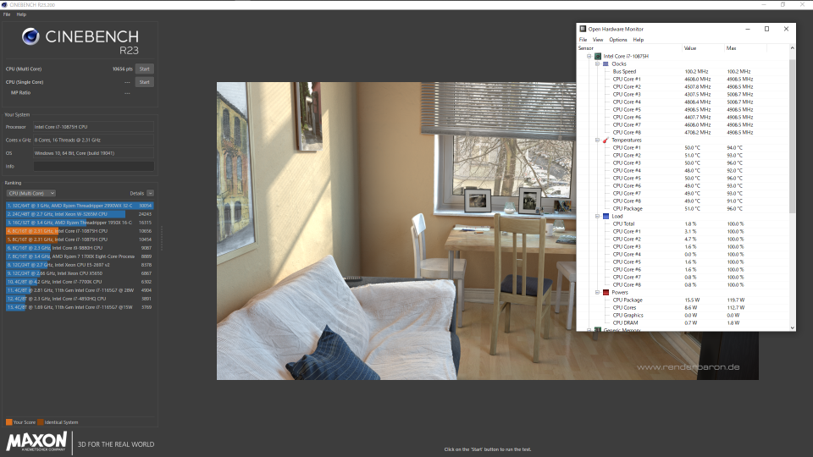Select CPU DRAM power row
This screenshot has height=457, width=813.
pyautogui.click(x=683, y=322)
